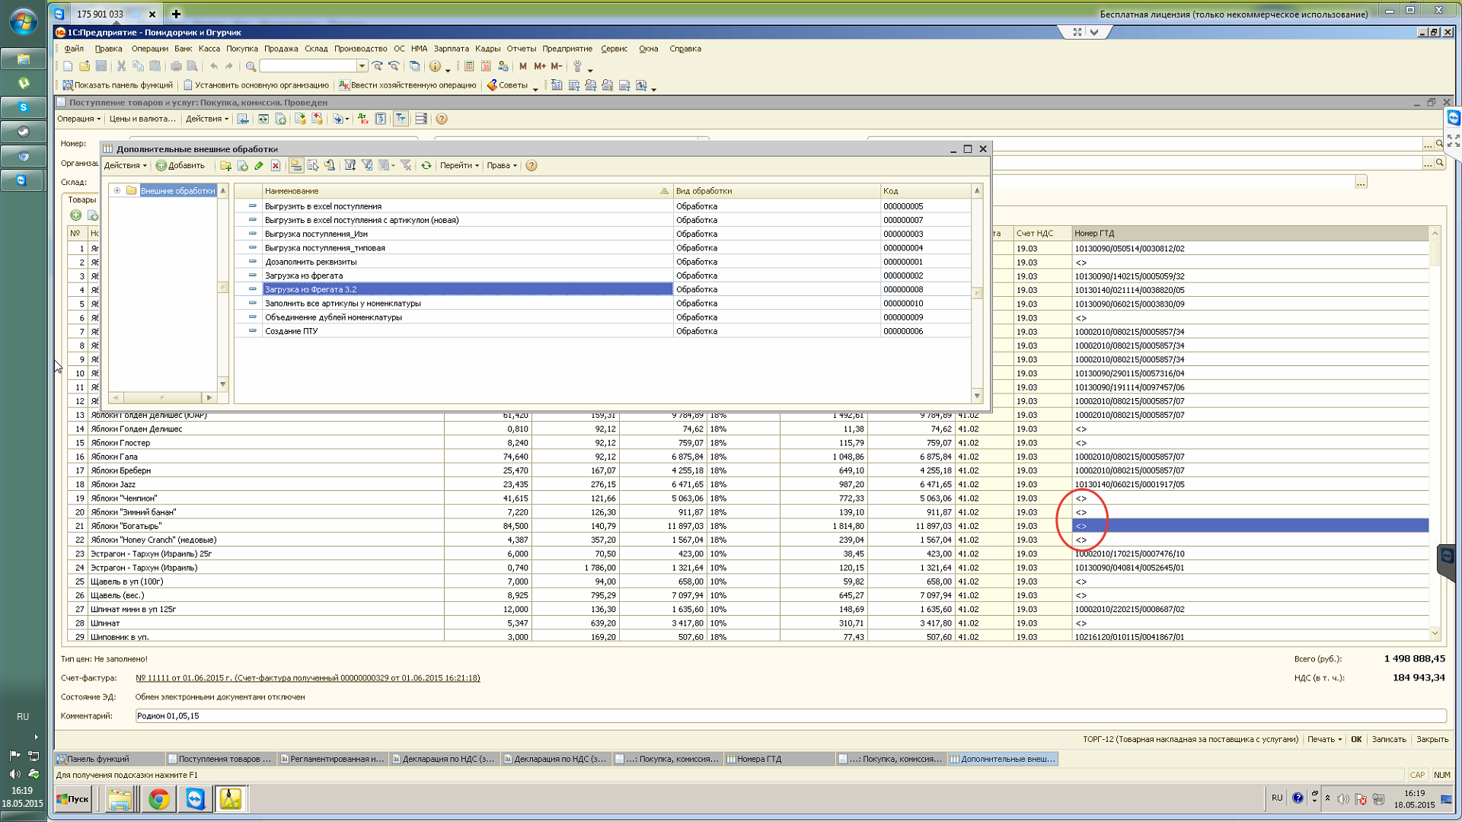Click the delete mark red X icon

(x=276, y=165)
